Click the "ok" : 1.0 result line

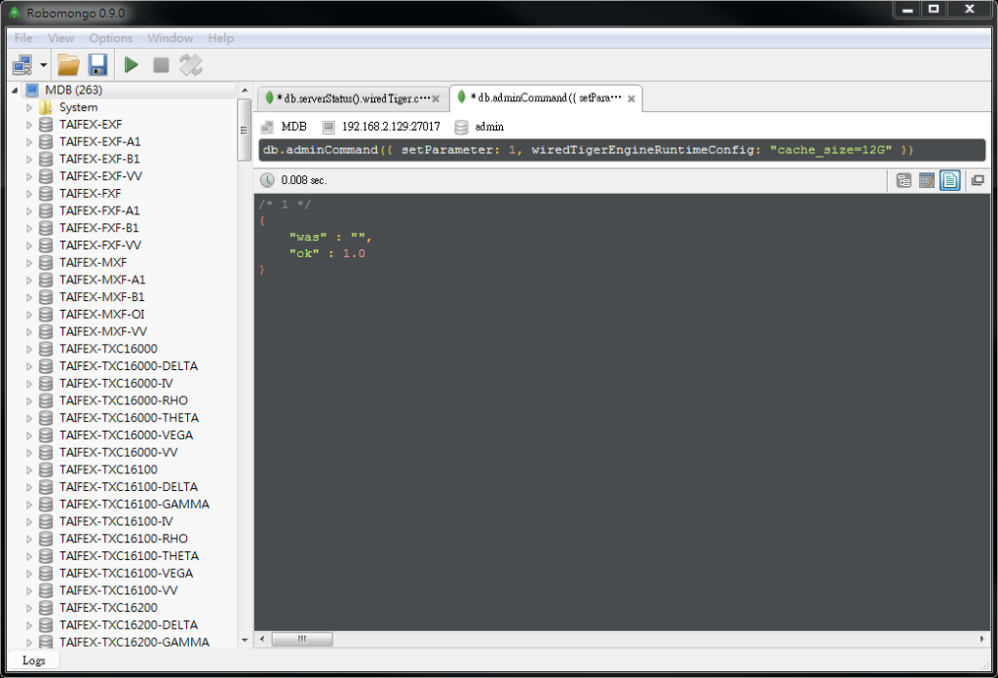327,254
